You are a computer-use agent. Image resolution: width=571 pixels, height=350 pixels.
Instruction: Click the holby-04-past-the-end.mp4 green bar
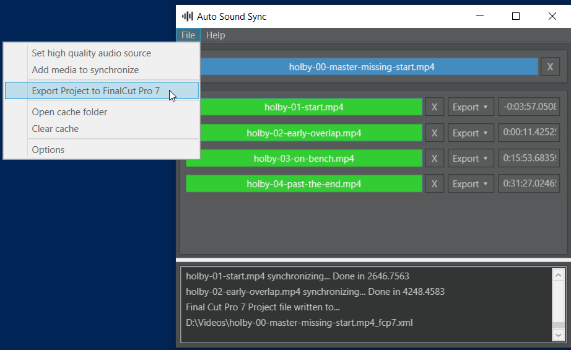tap(303, 184)
